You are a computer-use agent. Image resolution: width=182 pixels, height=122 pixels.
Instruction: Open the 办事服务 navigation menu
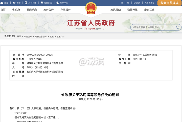pyautogui.click(x=65, y=10)
